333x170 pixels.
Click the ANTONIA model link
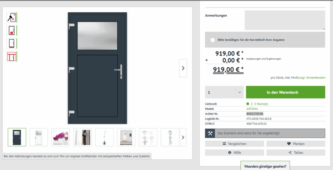click(x=252, y=109)
